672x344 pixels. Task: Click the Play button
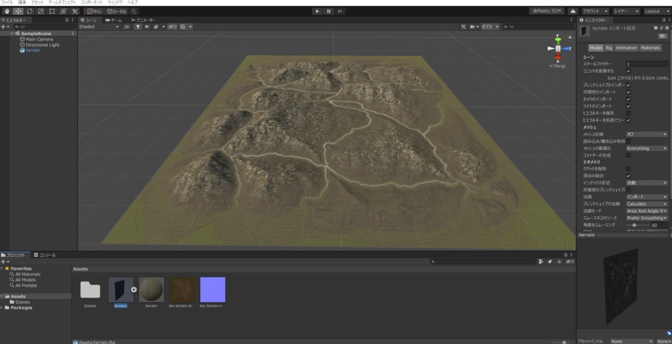(317, 11)
